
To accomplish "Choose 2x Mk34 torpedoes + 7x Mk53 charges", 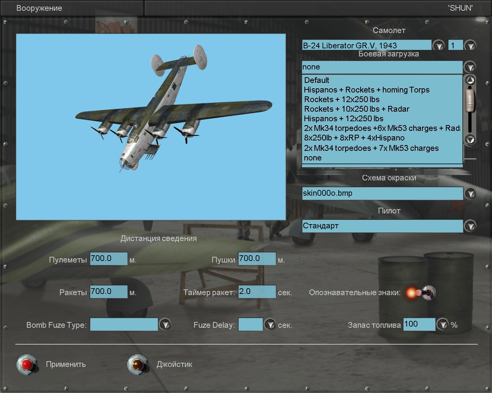I will click(x=382, y=148).
